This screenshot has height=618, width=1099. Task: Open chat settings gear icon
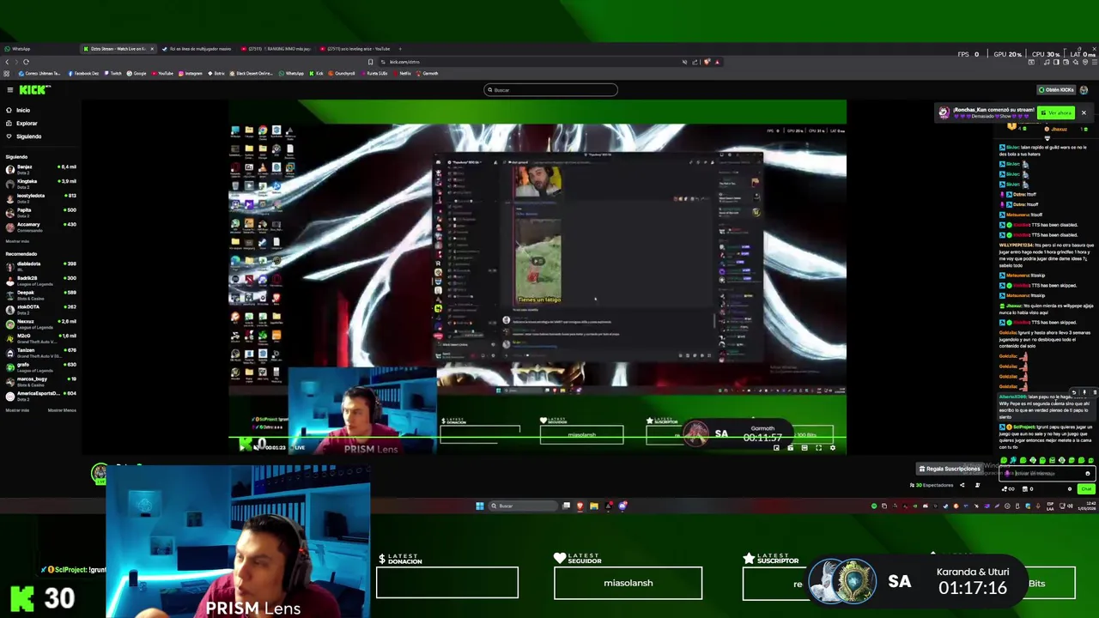point(1070,488)
